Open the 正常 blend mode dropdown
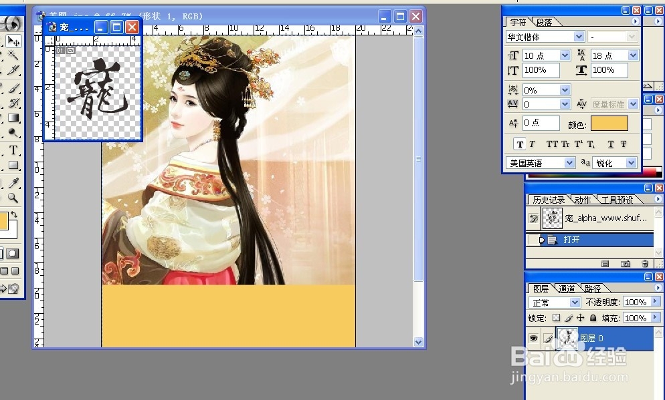Screen dimensions: 665x400 (x=575, y=303)
